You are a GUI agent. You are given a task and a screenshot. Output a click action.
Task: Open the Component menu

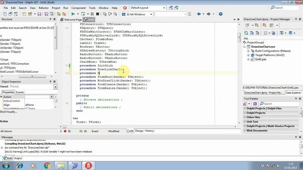[x=79, y=8]
